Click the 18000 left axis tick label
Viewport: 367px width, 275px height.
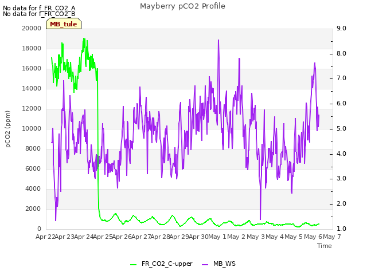point(32,48)
